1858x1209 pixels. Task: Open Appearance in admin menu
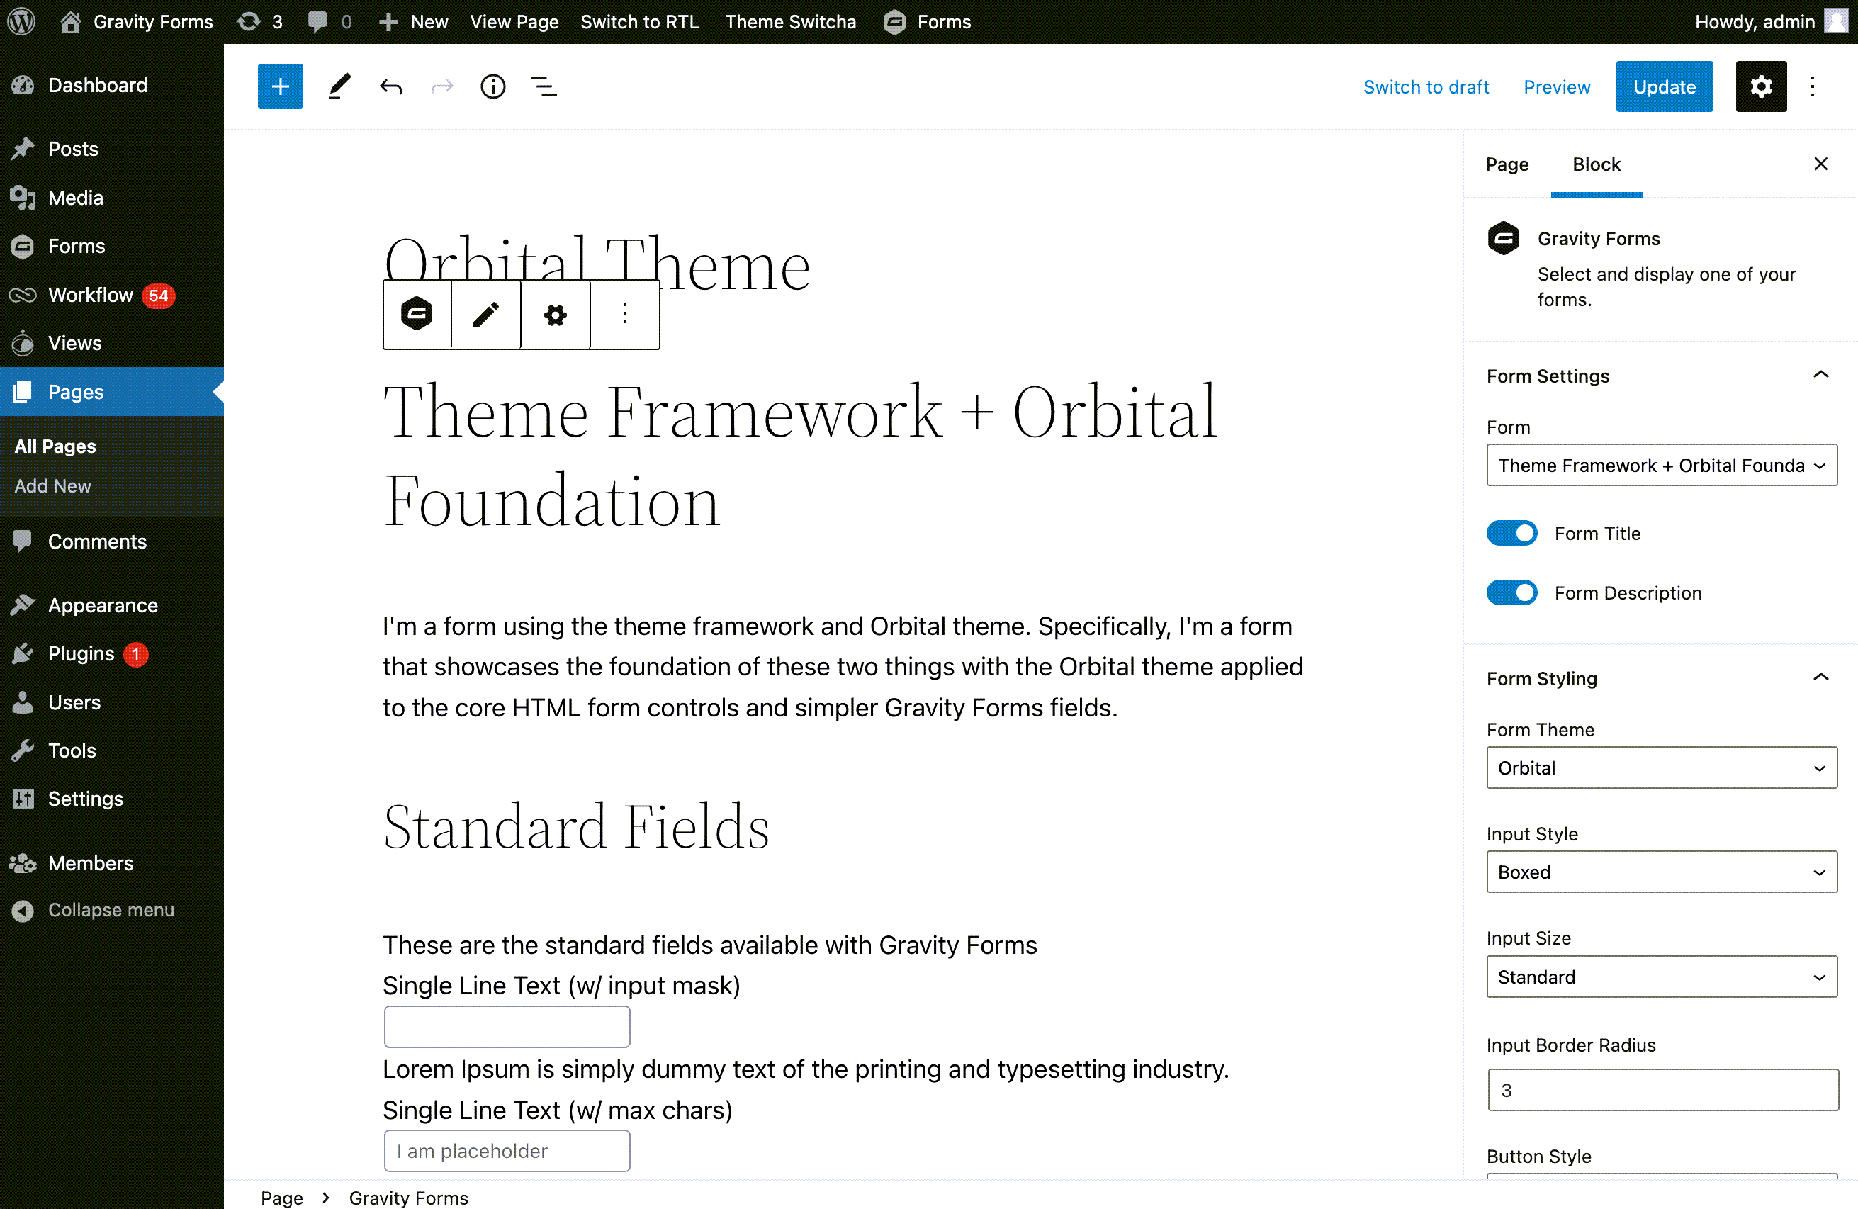112,605
